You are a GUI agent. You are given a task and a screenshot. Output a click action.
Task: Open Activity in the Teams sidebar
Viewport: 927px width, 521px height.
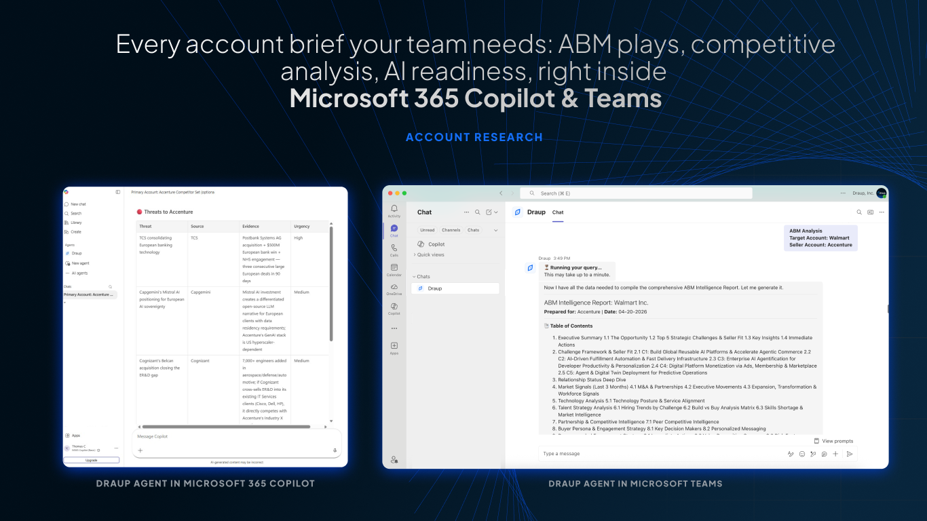click(x=394, y=211)
